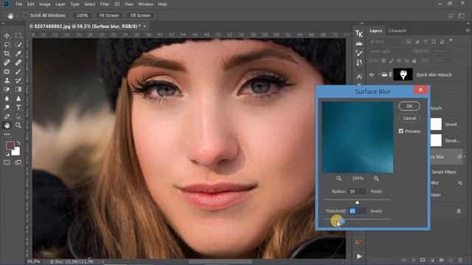Enable the Scroll All Windows checkbox
The height and width of the screenshot is (265, 472).
click(27, 15)
